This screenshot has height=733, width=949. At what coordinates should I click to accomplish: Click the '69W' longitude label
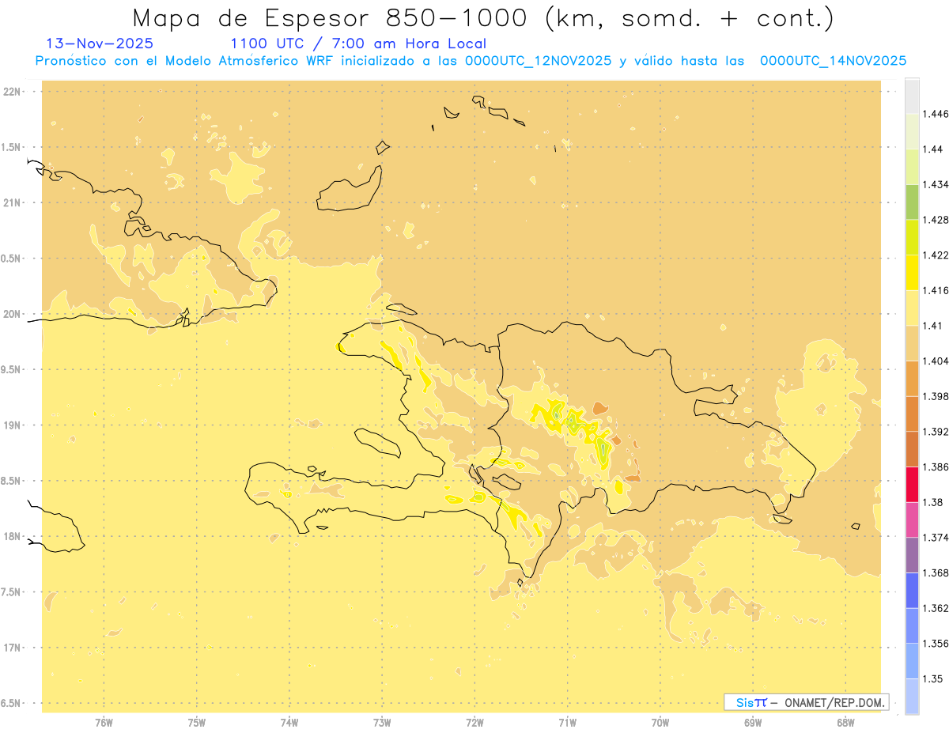pos(753,723)
